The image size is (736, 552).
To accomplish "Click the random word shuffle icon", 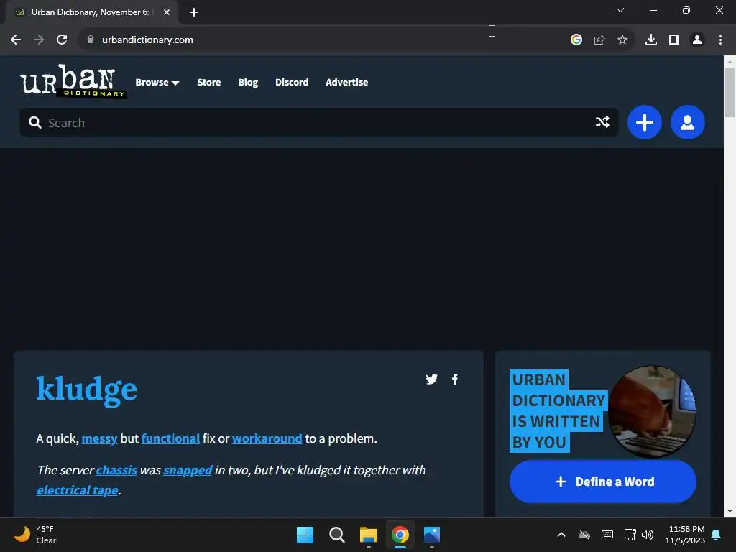I will tap(603, 122).
